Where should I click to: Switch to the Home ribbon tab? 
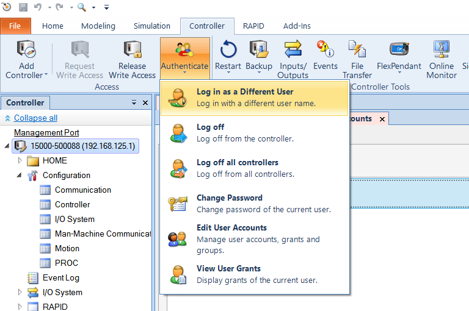point(53,26)
